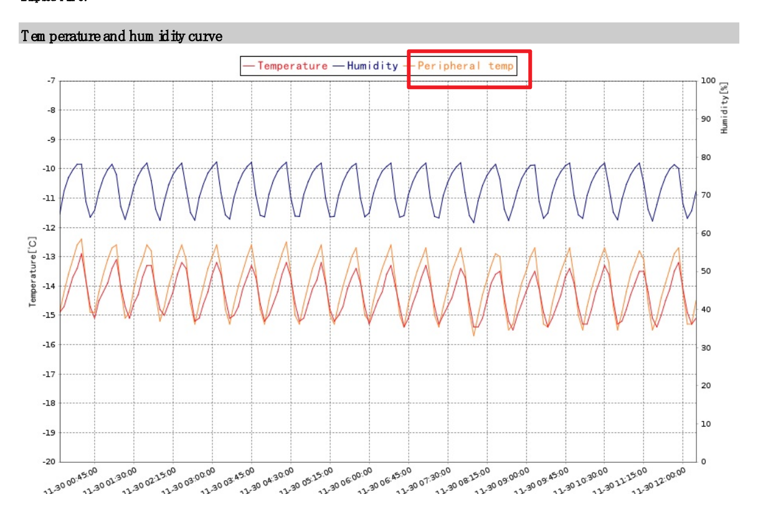Viewport: 763px width, 507px height.
Task: Select the Temperature and humidity curve heading
Action: (x=122, y=36)
